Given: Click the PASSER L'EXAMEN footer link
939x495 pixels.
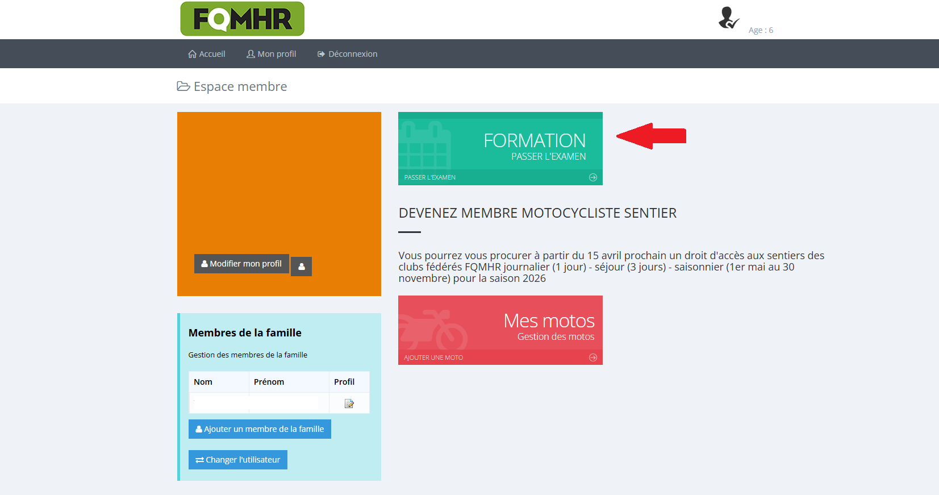Looking at the screenshot, I should pyautogui.click(x=430, y=177).
